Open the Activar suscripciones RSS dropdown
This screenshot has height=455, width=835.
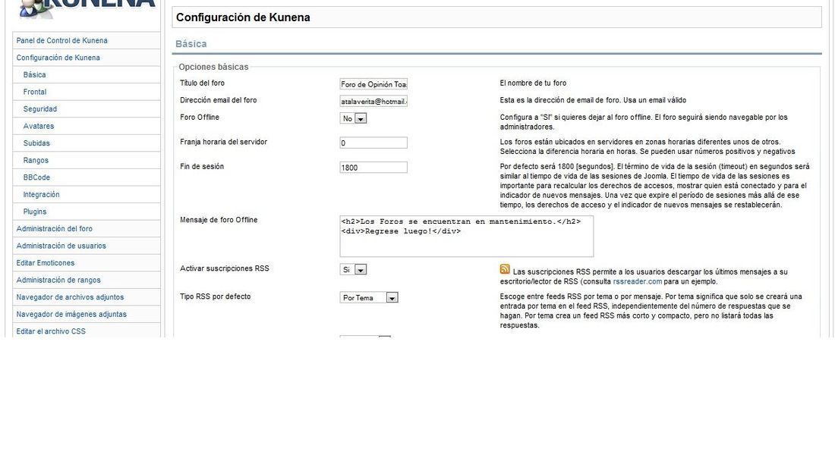click(353, 269)
